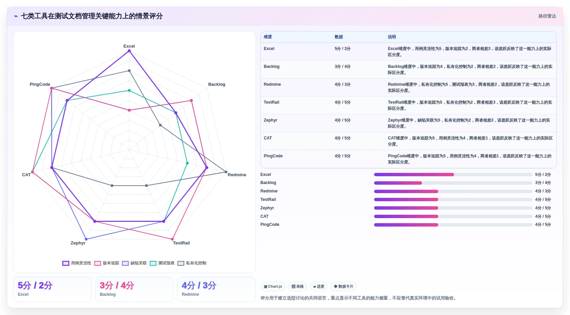Click the pink data point at TestRail axis tip

(x=173, y=239)
